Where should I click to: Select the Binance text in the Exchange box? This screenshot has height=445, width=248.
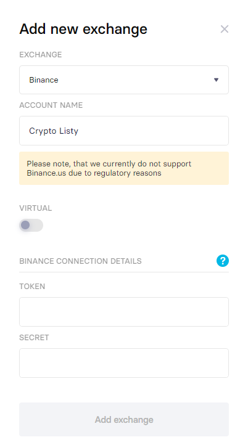(x=44, y=80)
